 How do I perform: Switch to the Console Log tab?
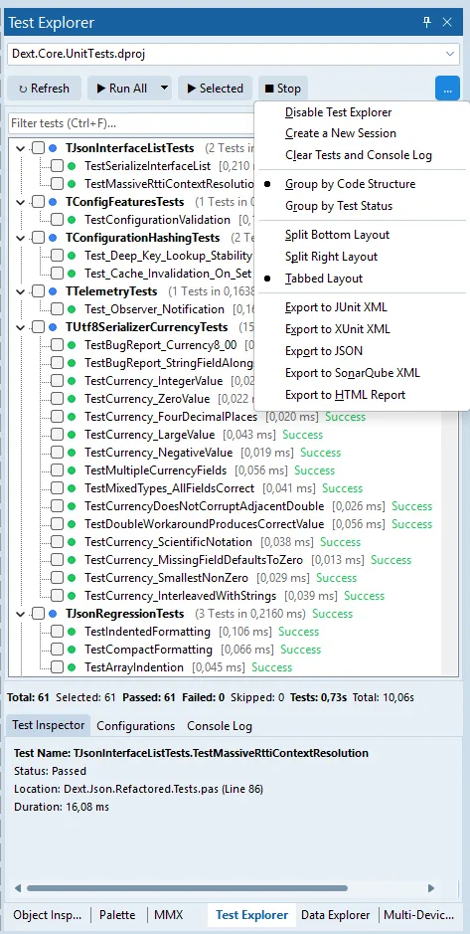(220, 726)
